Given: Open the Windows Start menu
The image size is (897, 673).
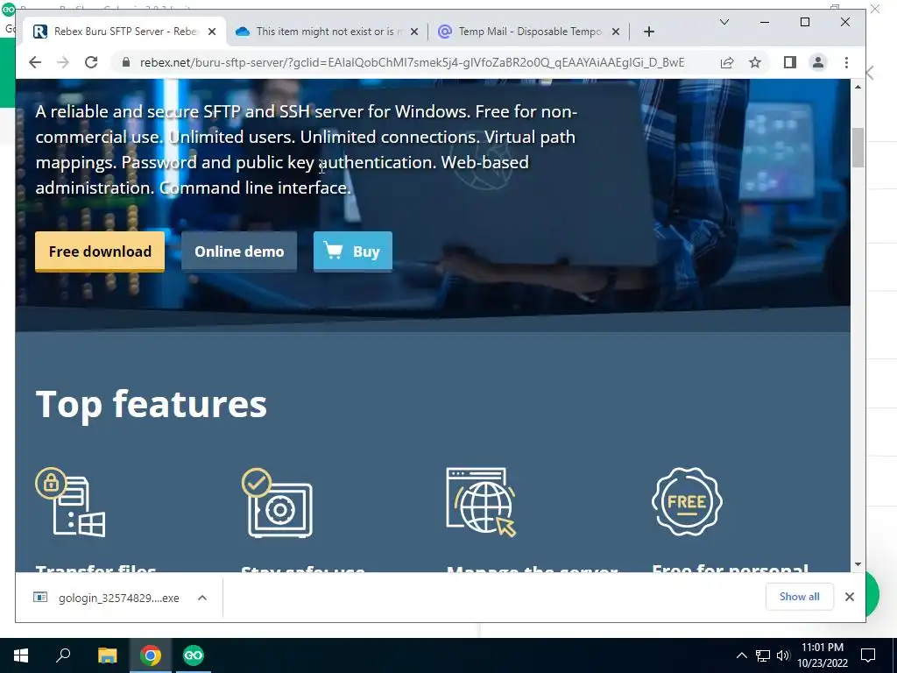Looking at the screenshot, I should click(21, 655).
